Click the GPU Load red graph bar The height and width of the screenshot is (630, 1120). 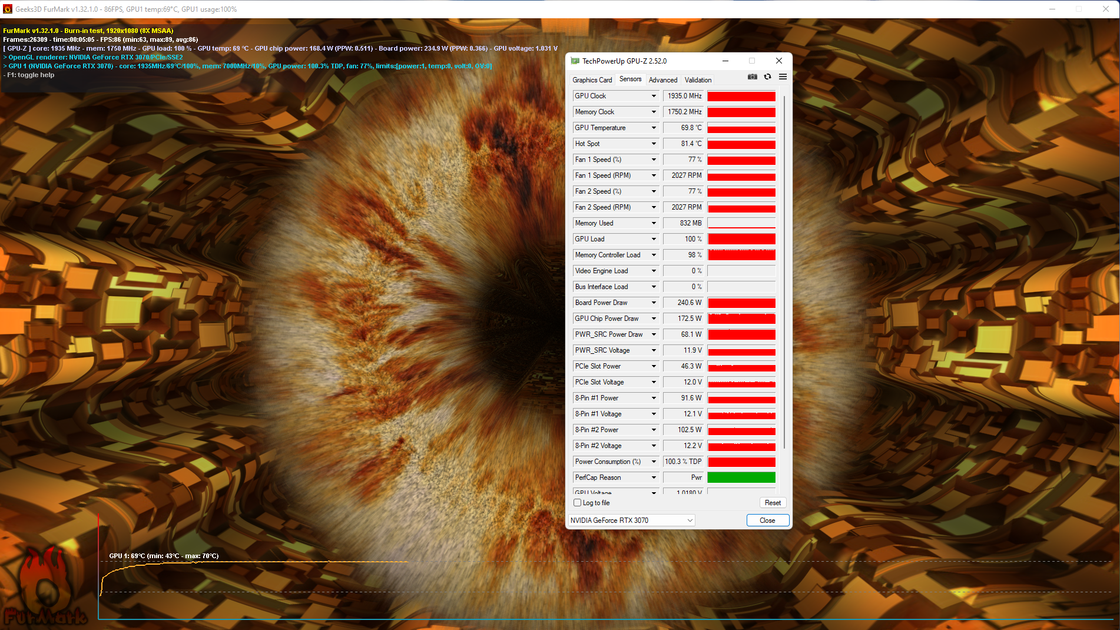[x=741, y=239]
